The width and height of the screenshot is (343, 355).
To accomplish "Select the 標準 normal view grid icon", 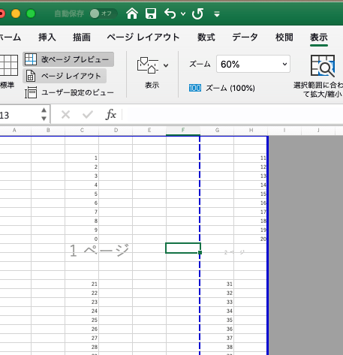I will click(x=9, y=65).
